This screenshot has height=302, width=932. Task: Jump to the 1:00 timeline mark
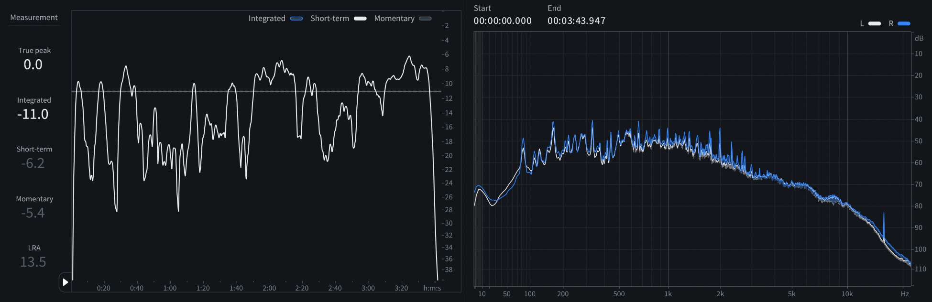click(170, 288)
